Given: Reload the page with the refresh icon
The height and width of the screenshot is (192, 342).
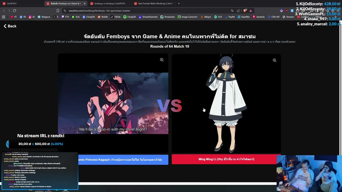Looking at the screenshot, I should pos(14,11).
